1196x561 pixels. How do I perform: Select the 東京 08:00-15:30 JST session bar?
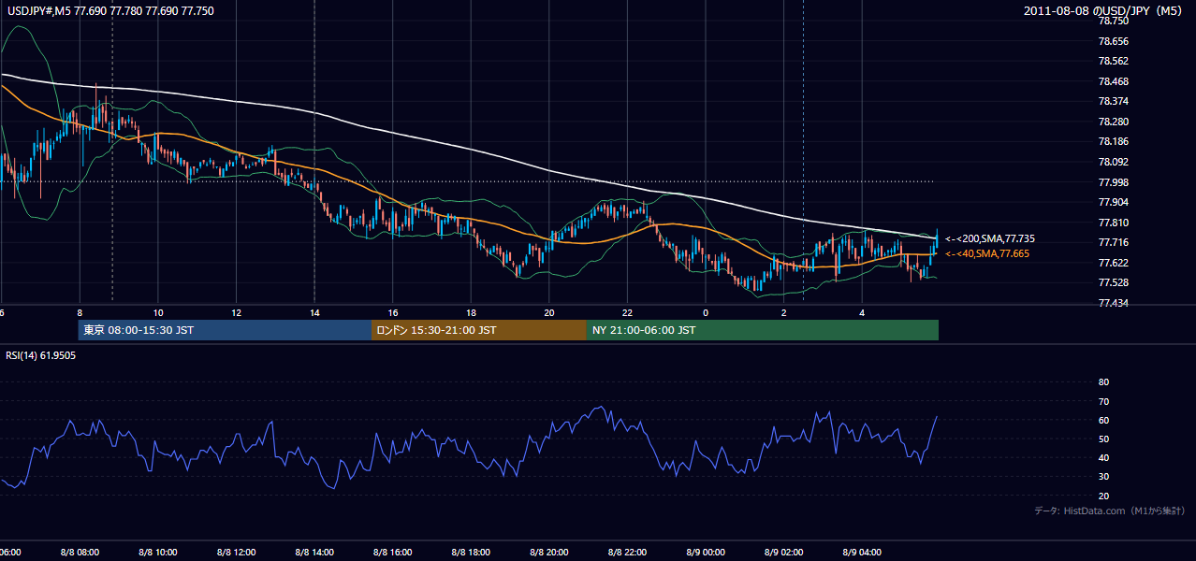pyautogui.click(x=225, y=330)
